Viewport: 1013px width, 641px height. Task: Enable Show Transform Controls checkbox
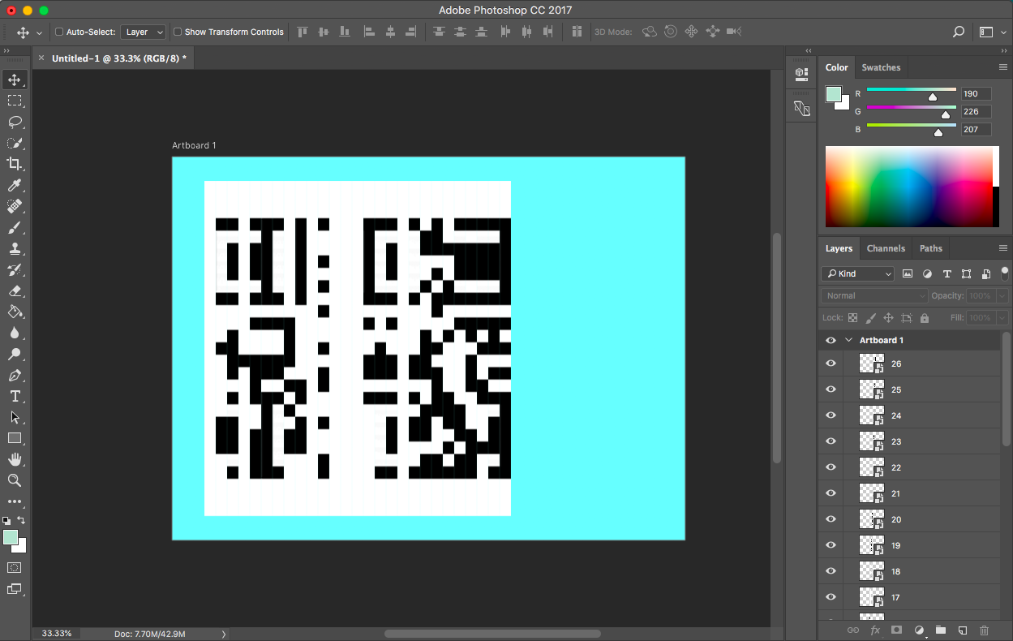(178, 32)
